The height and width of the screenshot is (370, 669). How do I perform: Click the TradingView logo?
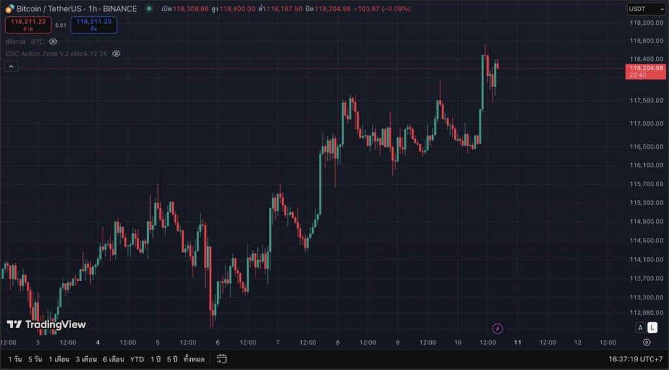tap(46, 324)
